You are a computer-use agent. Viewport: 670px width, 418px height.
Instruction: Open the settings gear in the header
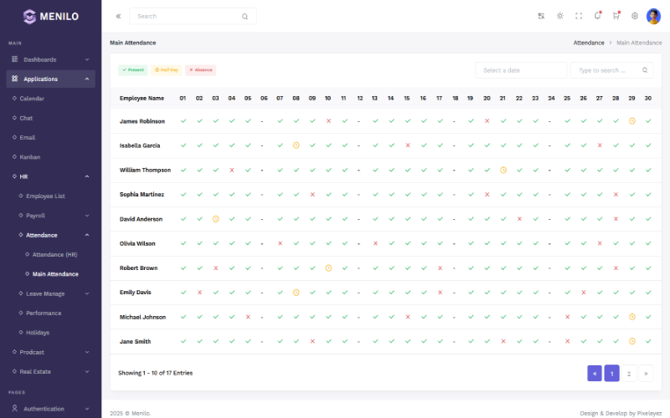635,16
